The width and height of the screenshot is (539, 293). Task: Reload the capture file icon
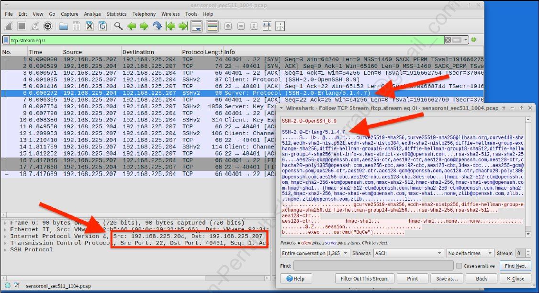(x=102, y=26)
